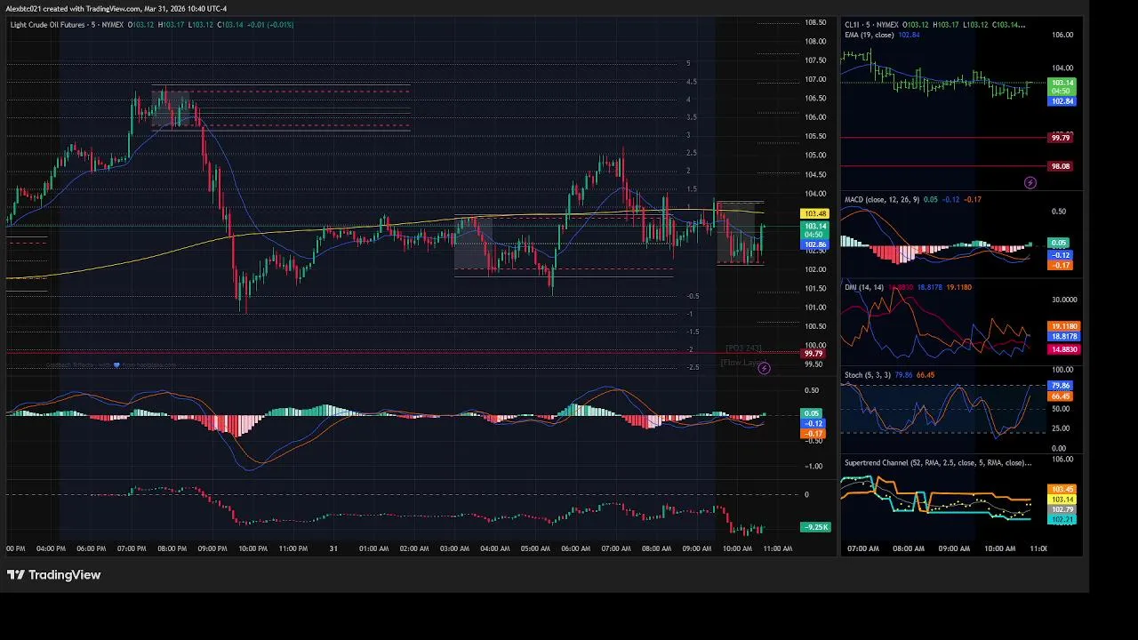This screenshot has height=640, width=1138.
Task: Click the 105.00 price level on main axis
Action: click(x=815, y=156)
